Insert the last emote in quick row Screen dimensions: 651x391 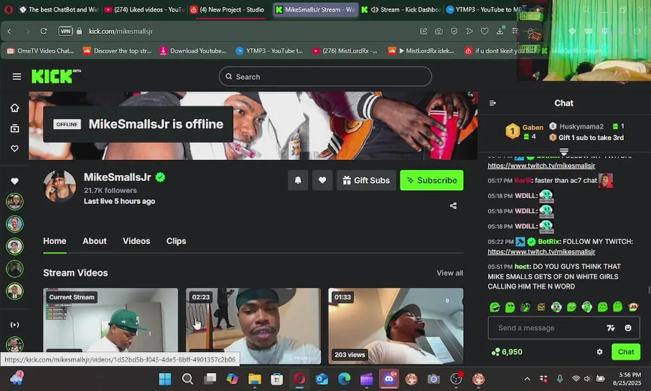coord(633,307)
